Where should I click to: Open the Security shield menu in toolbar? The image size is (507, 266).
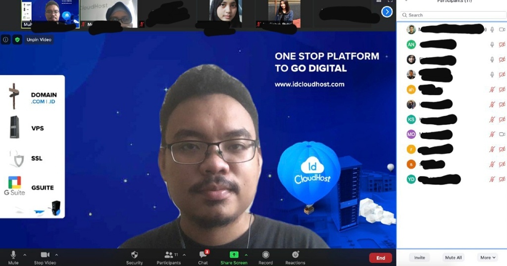click(135, 258)
